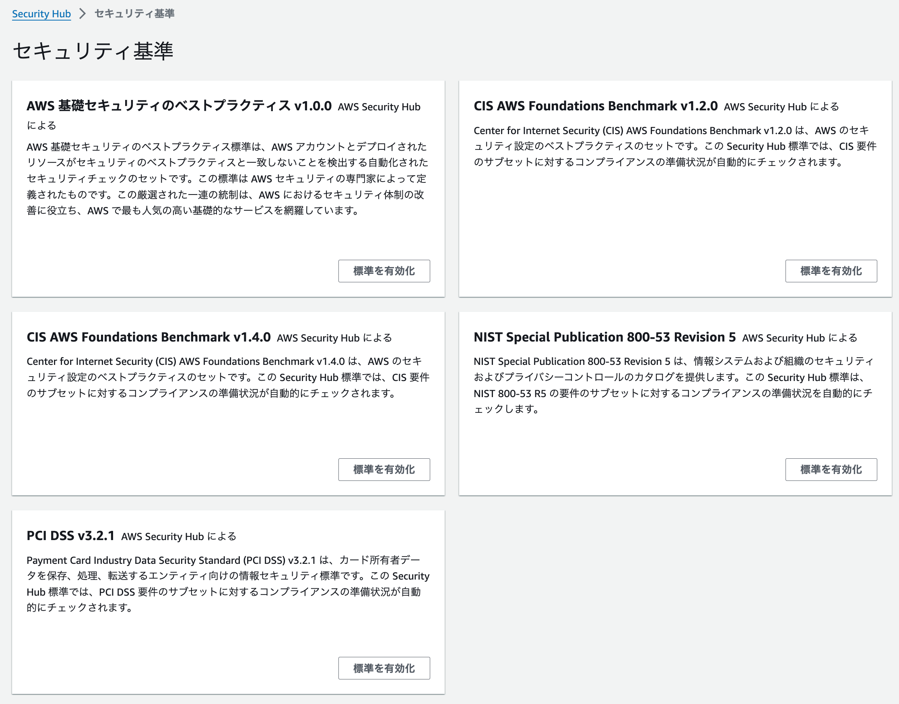
Task: Open the Security Hub breadcrumb link
Action: [x=41, y=14]
